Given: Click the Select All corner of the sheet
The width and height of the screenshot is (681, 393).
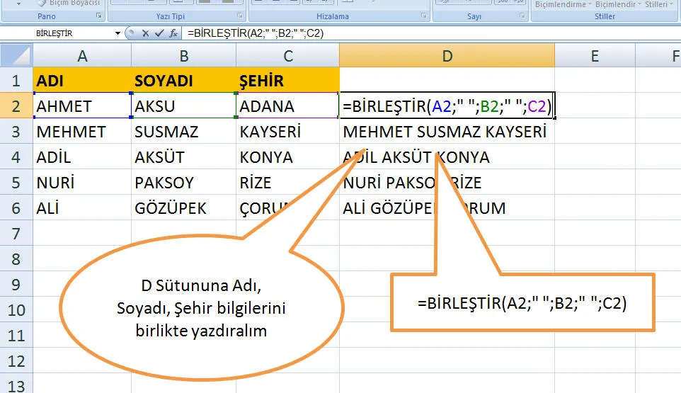Looking at the screenshot, I should pos(16,55).
